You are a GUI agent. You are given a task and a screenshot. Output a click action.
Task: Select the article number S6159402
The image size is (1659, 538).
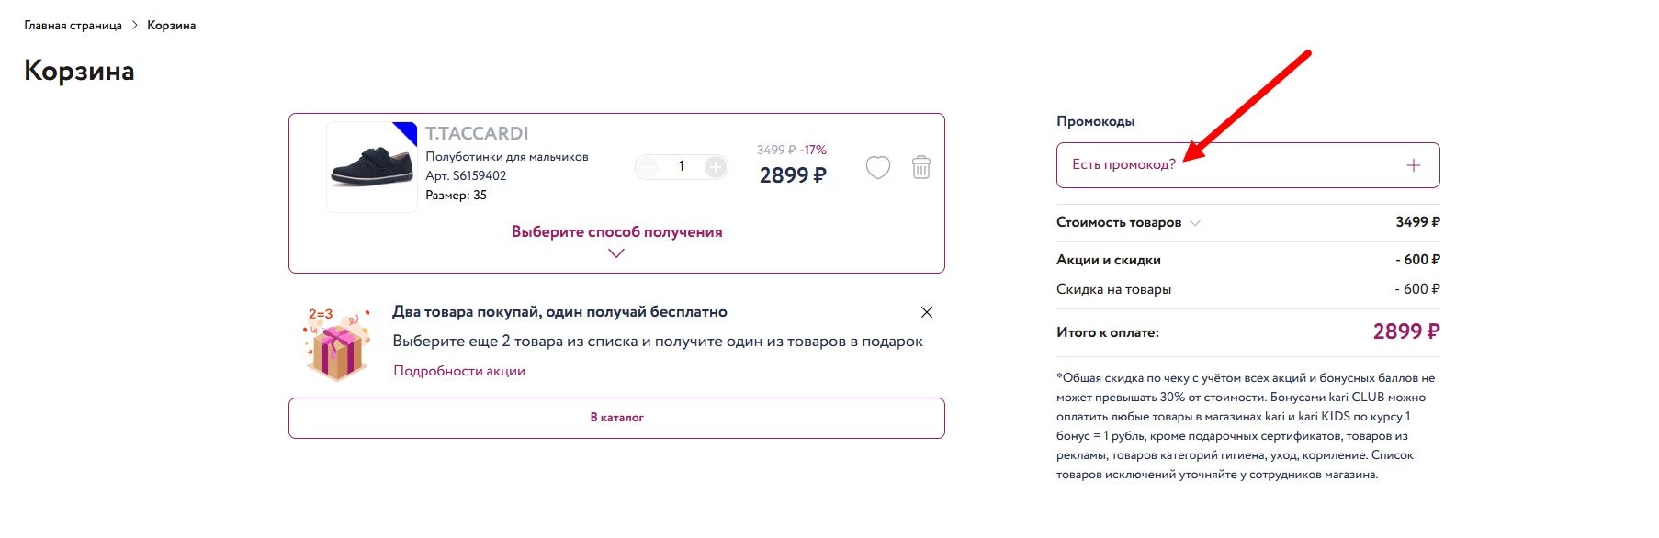[x=466, y=175]
